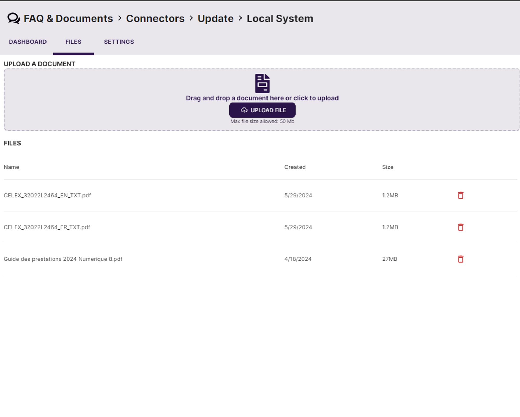The image size is (520, 417).
Task: Click the 27MB size value
Action: (390, 259)
